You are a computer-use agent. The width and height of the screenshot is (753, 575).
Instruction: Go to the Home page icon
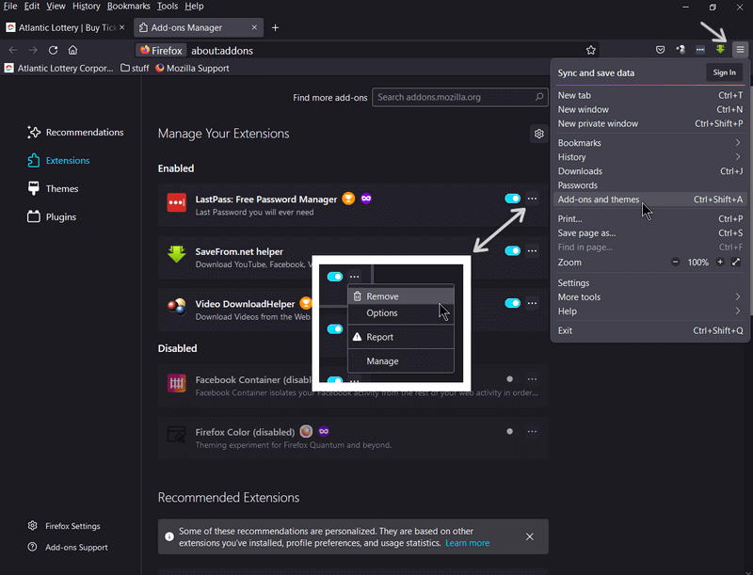[72, 50]
